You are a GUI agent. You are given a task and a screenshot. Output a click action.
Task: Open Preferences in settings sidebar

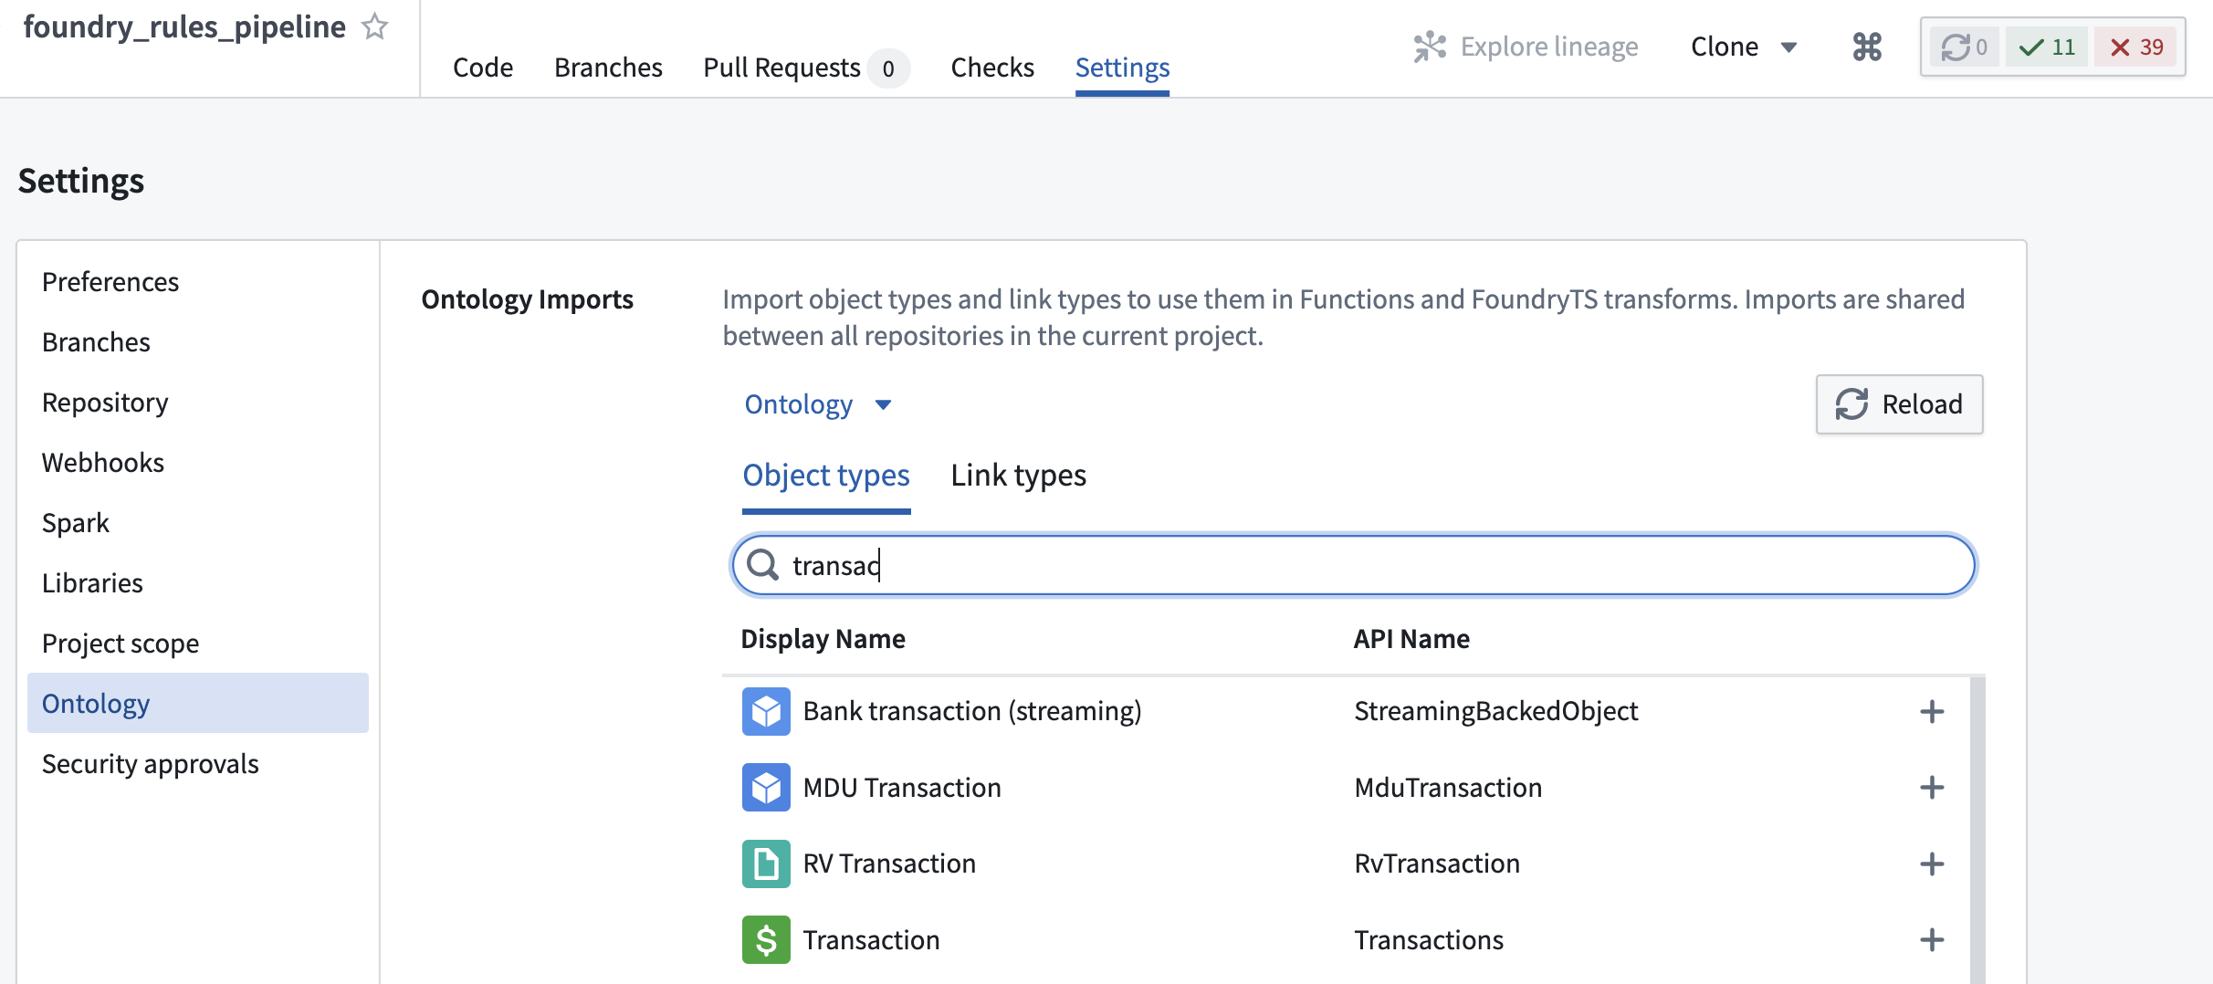(110, 282)
